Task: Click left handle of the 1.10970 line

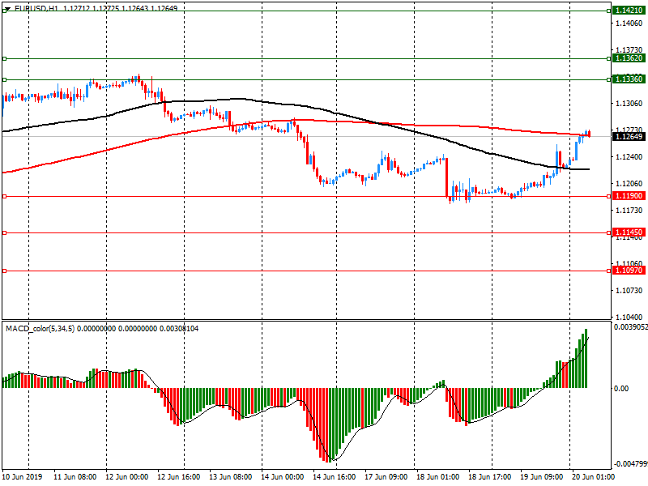Action: click(5, 271)
